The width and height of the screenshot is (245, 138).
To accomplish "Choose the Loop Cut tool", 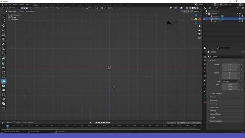I will [x=3, y=72].
